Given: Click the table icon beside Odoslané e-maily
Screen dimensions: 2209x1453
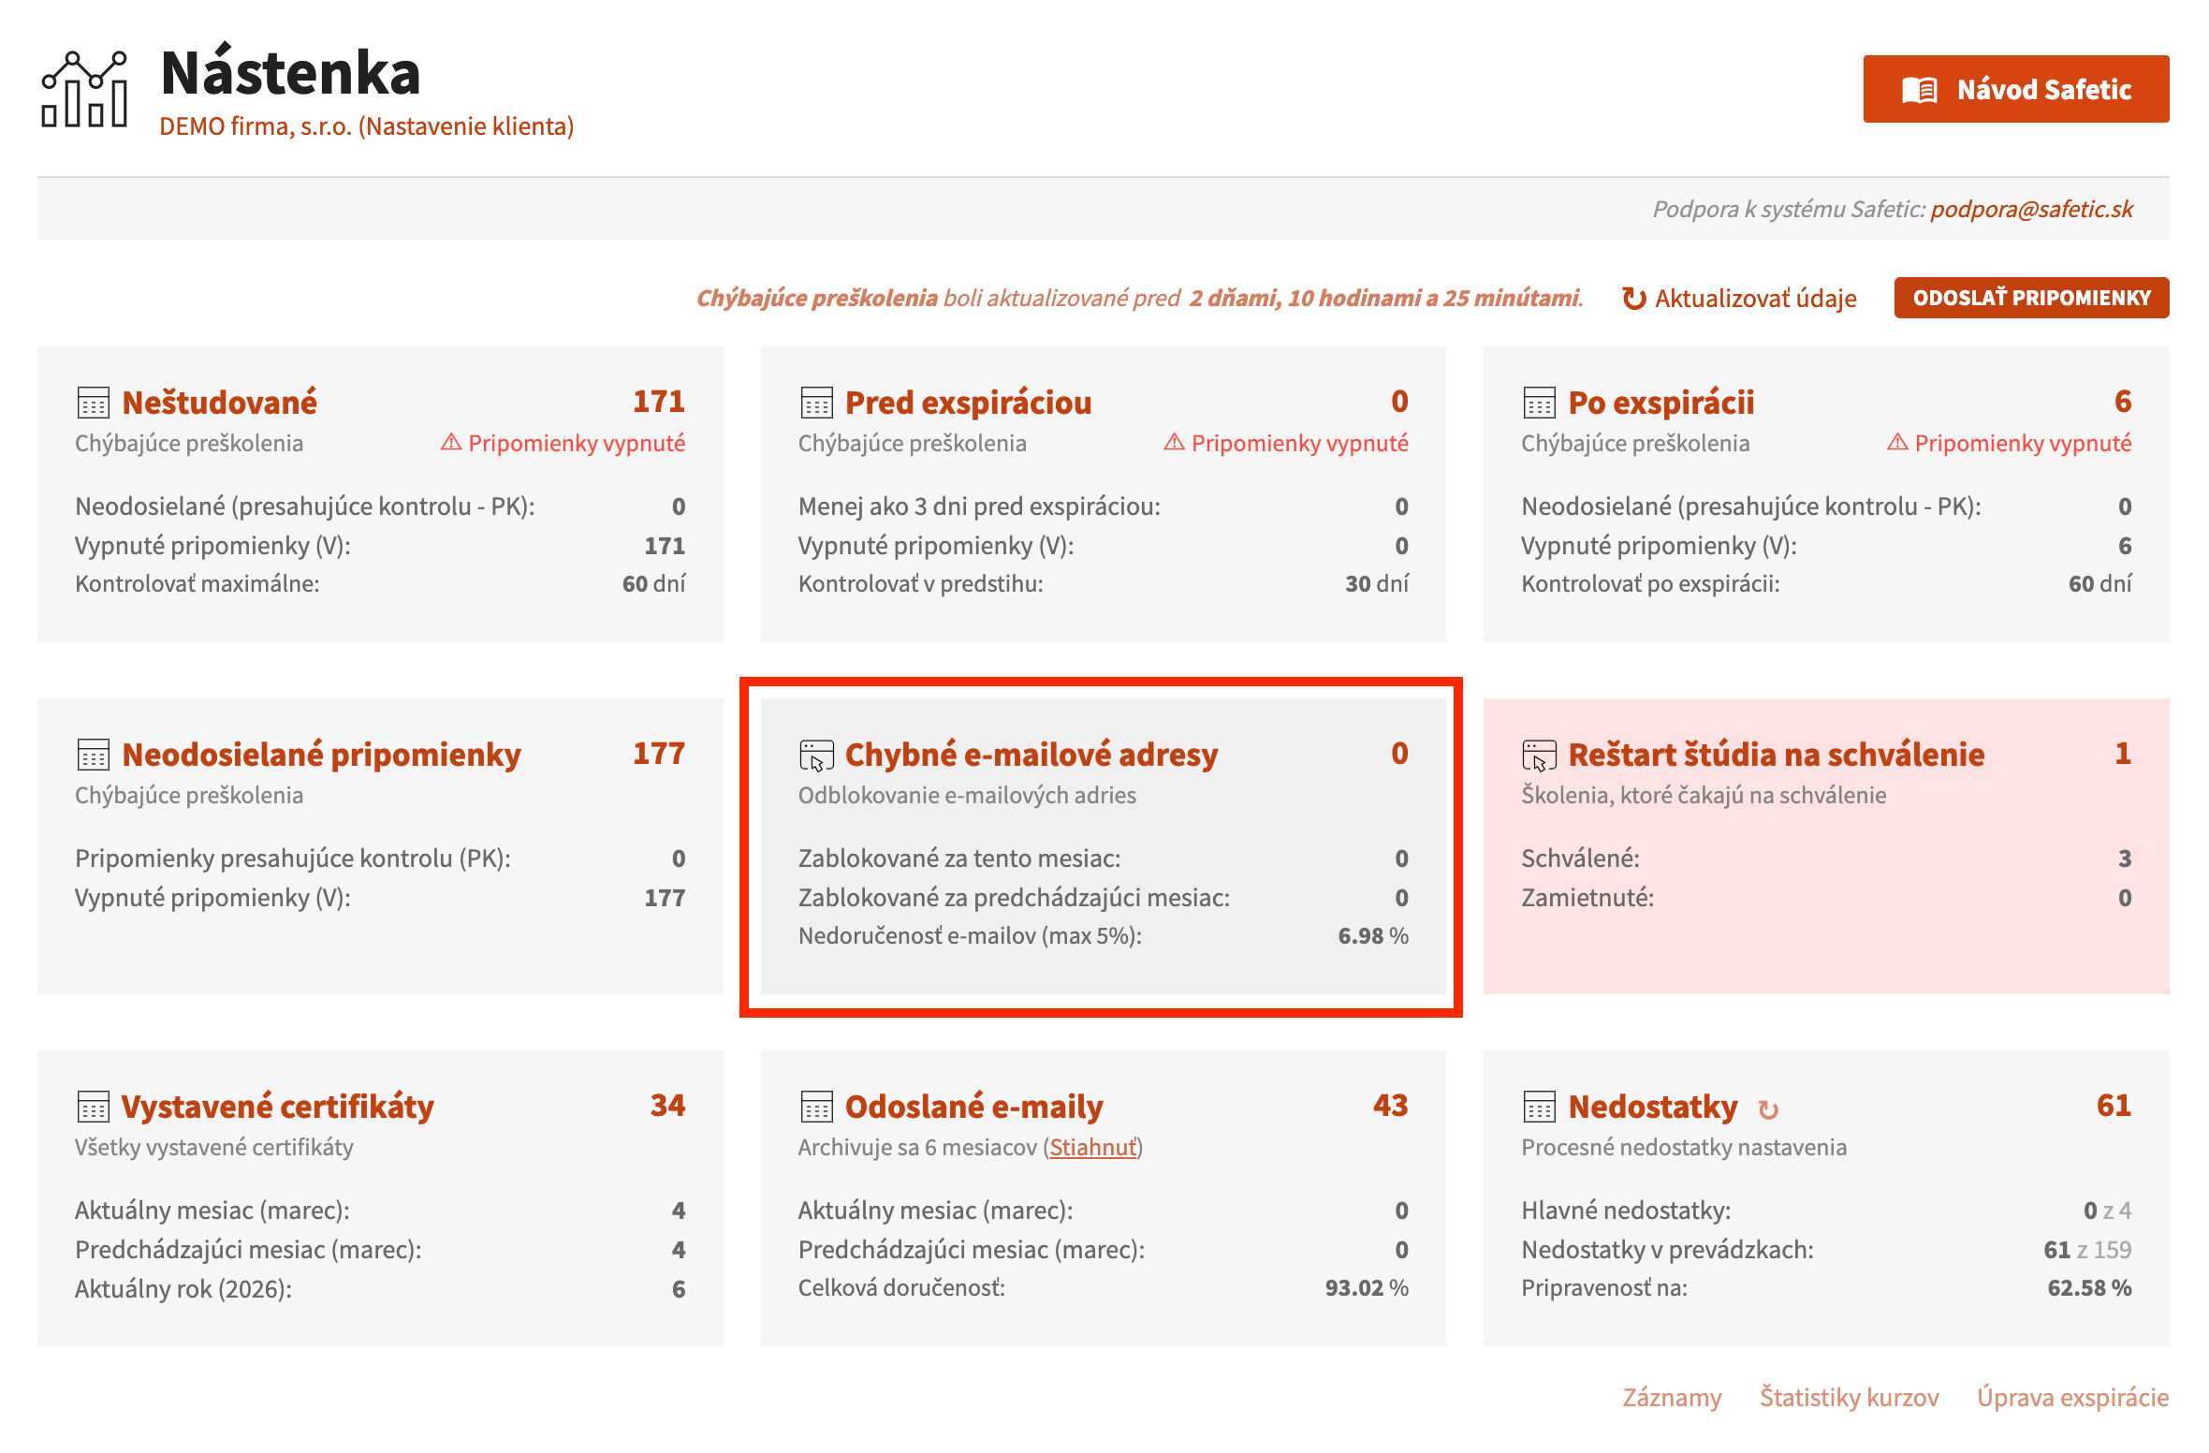Looking at the screenshot, I should (816, 1107).
